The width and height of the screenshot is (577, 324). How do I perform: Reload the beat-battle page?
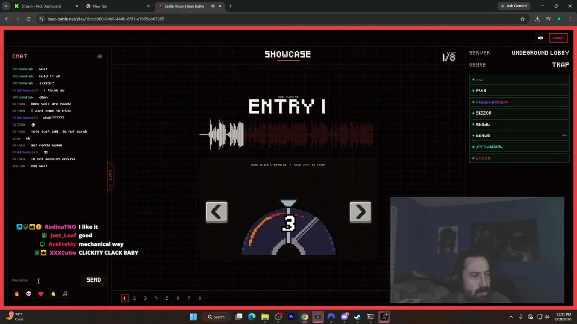28,19
